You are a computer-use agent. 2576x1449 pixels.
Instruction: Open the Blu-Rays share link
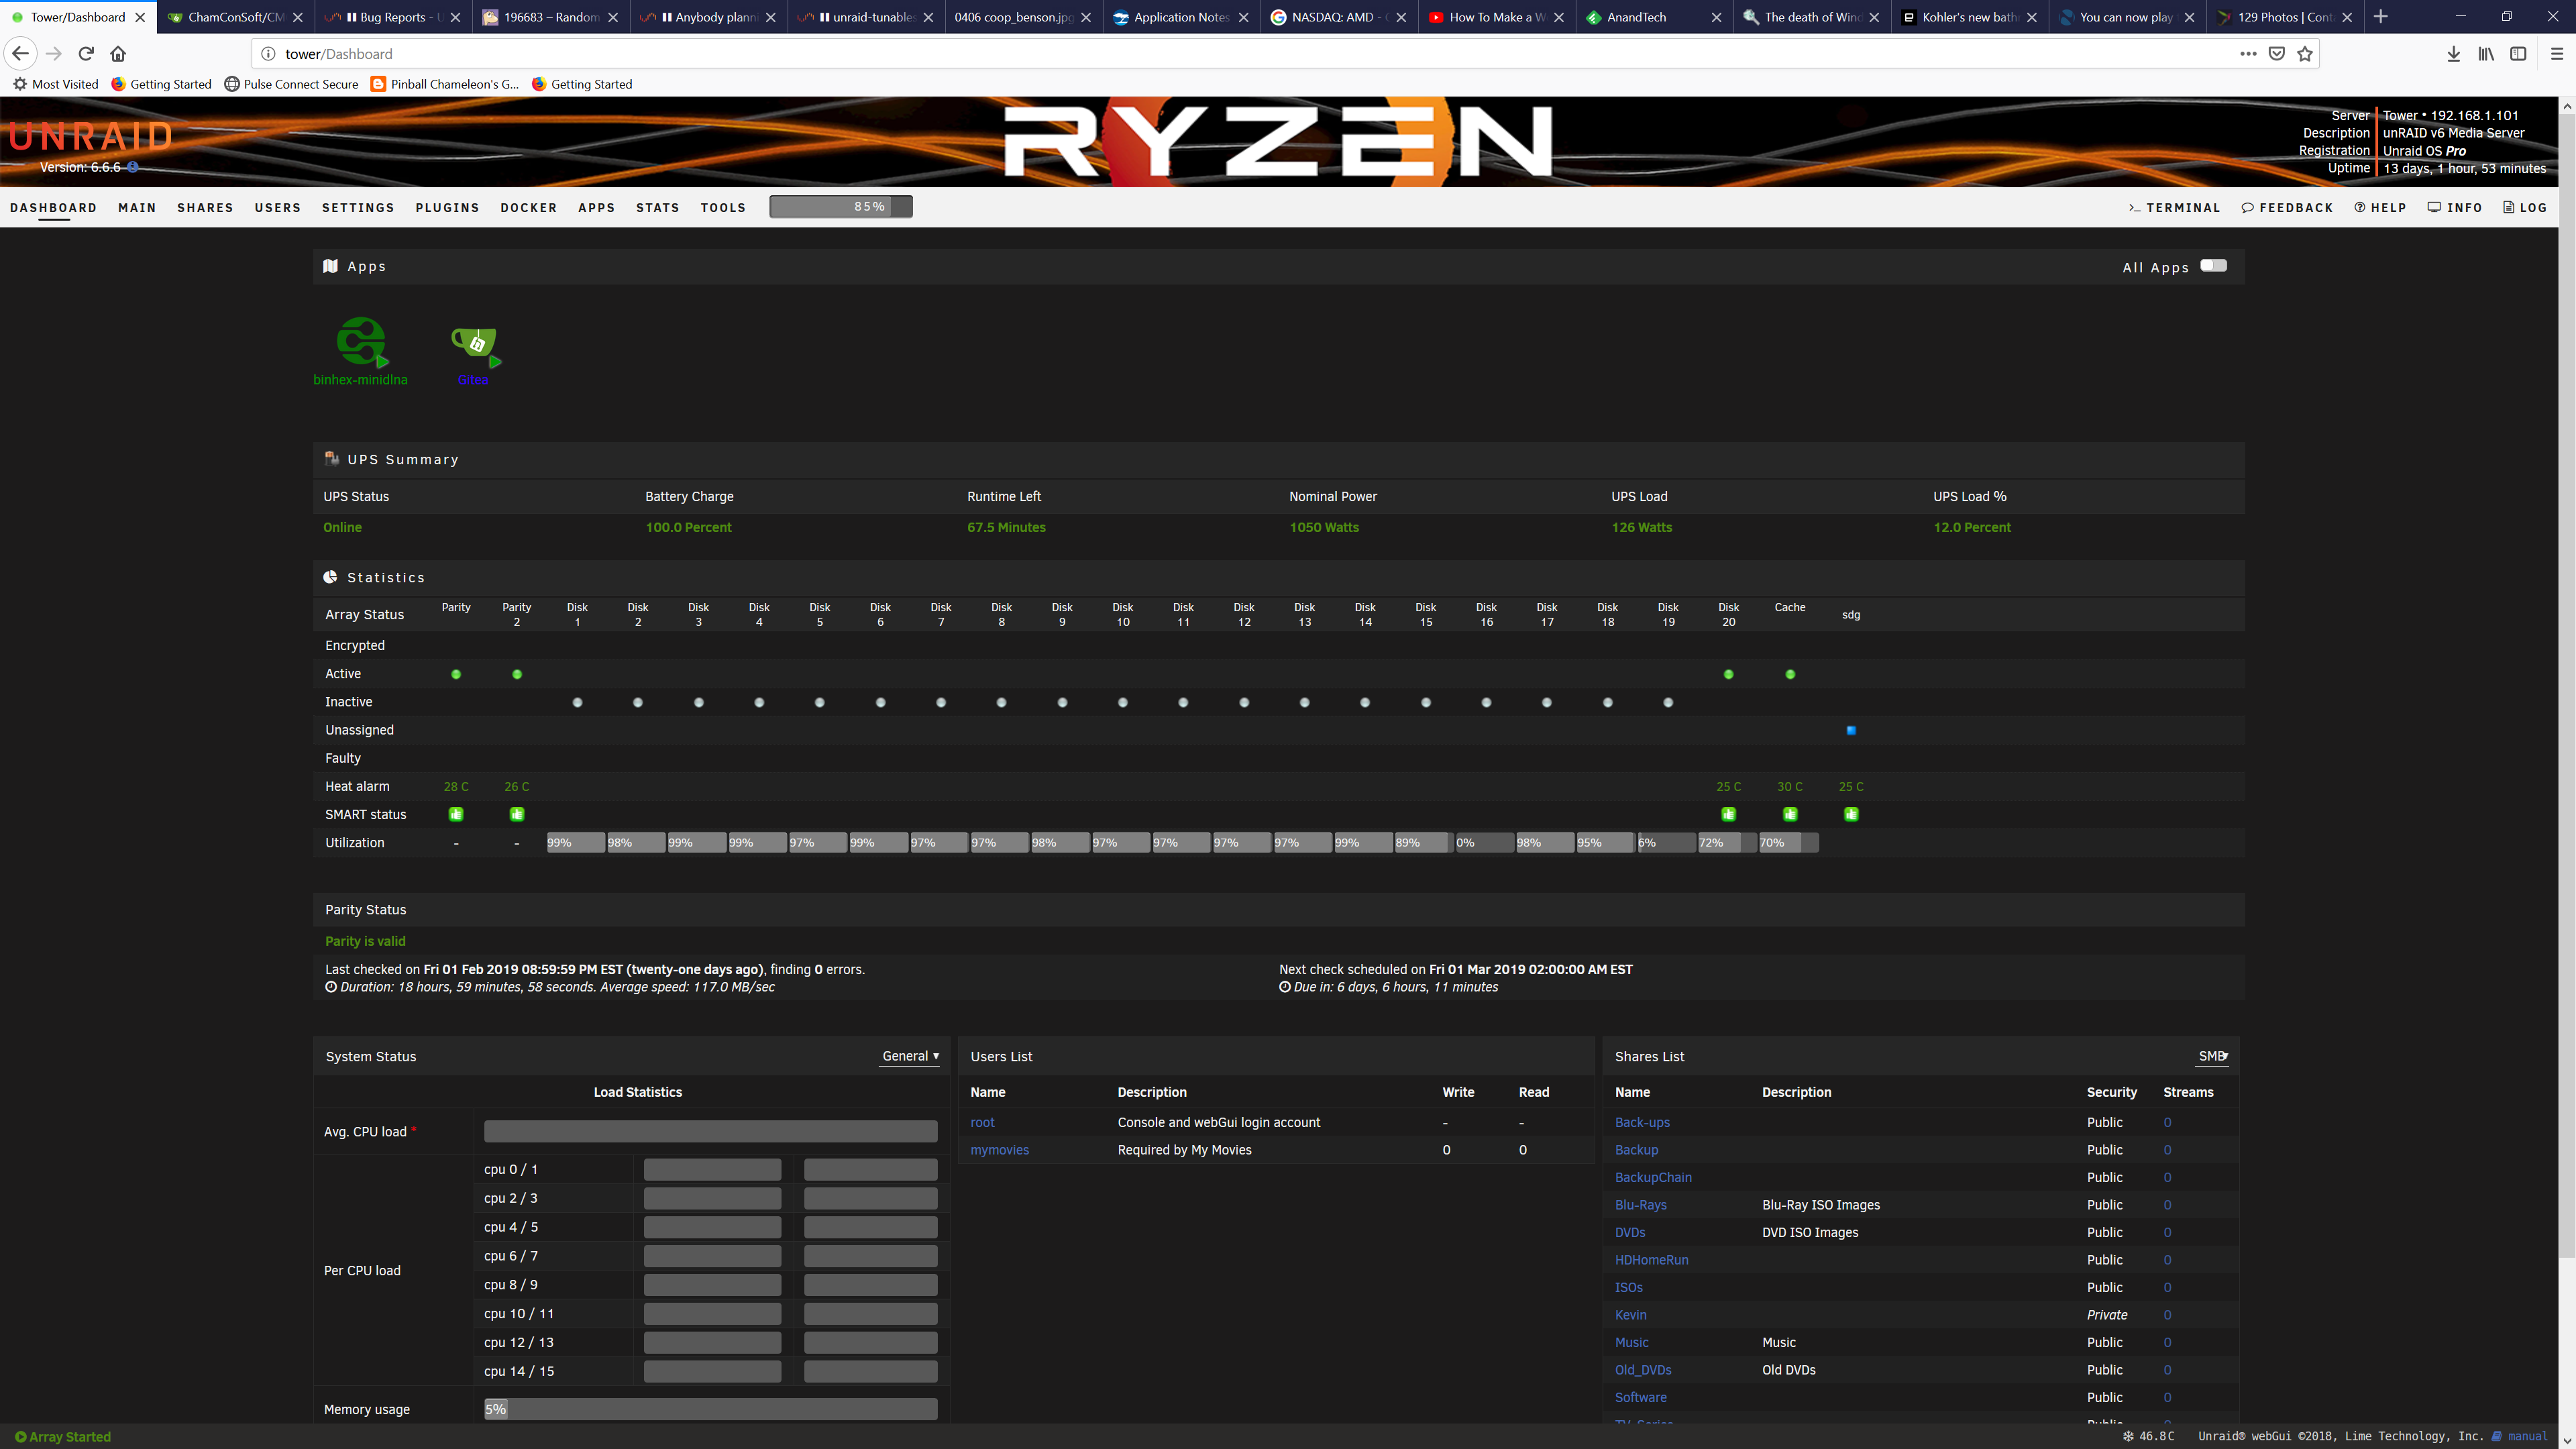(1640, 1205)
